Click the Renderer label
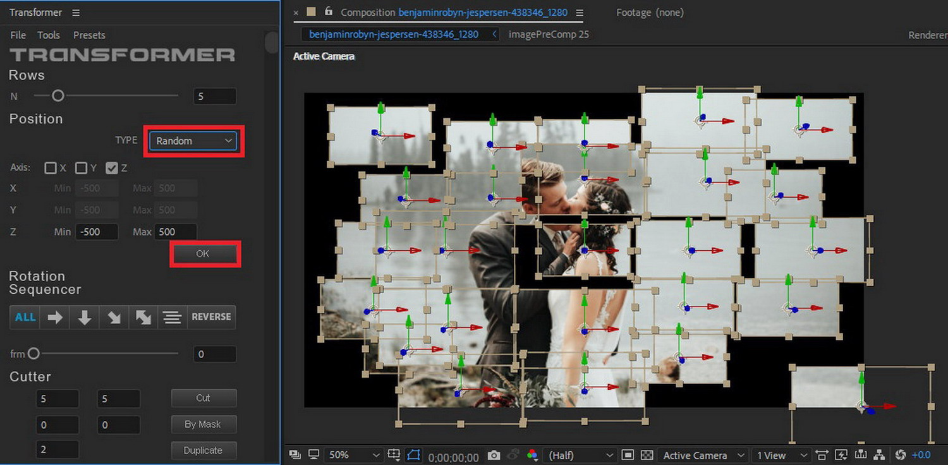The height and width of the screenshot is (465, 948). pyautogui.click(x=928, y=35)
